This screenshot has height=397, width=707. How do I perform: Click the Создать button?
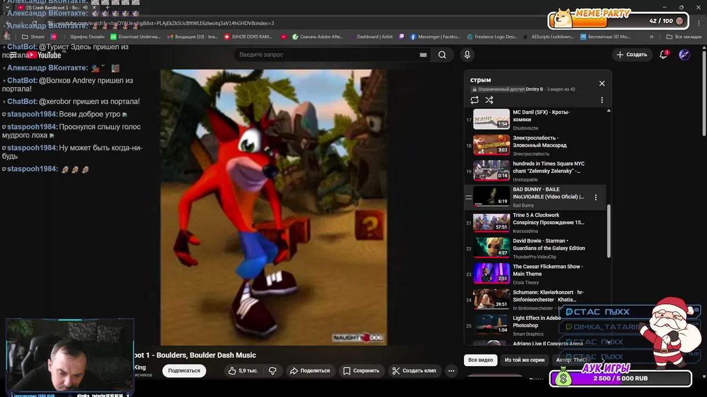click(x=632, y=55)
